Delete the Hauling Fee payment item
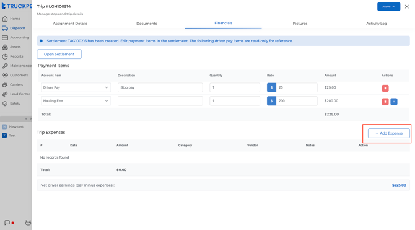 [x=385, y=102]
